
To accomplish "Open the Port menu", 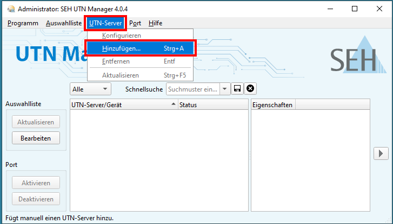I will (135, 23).
